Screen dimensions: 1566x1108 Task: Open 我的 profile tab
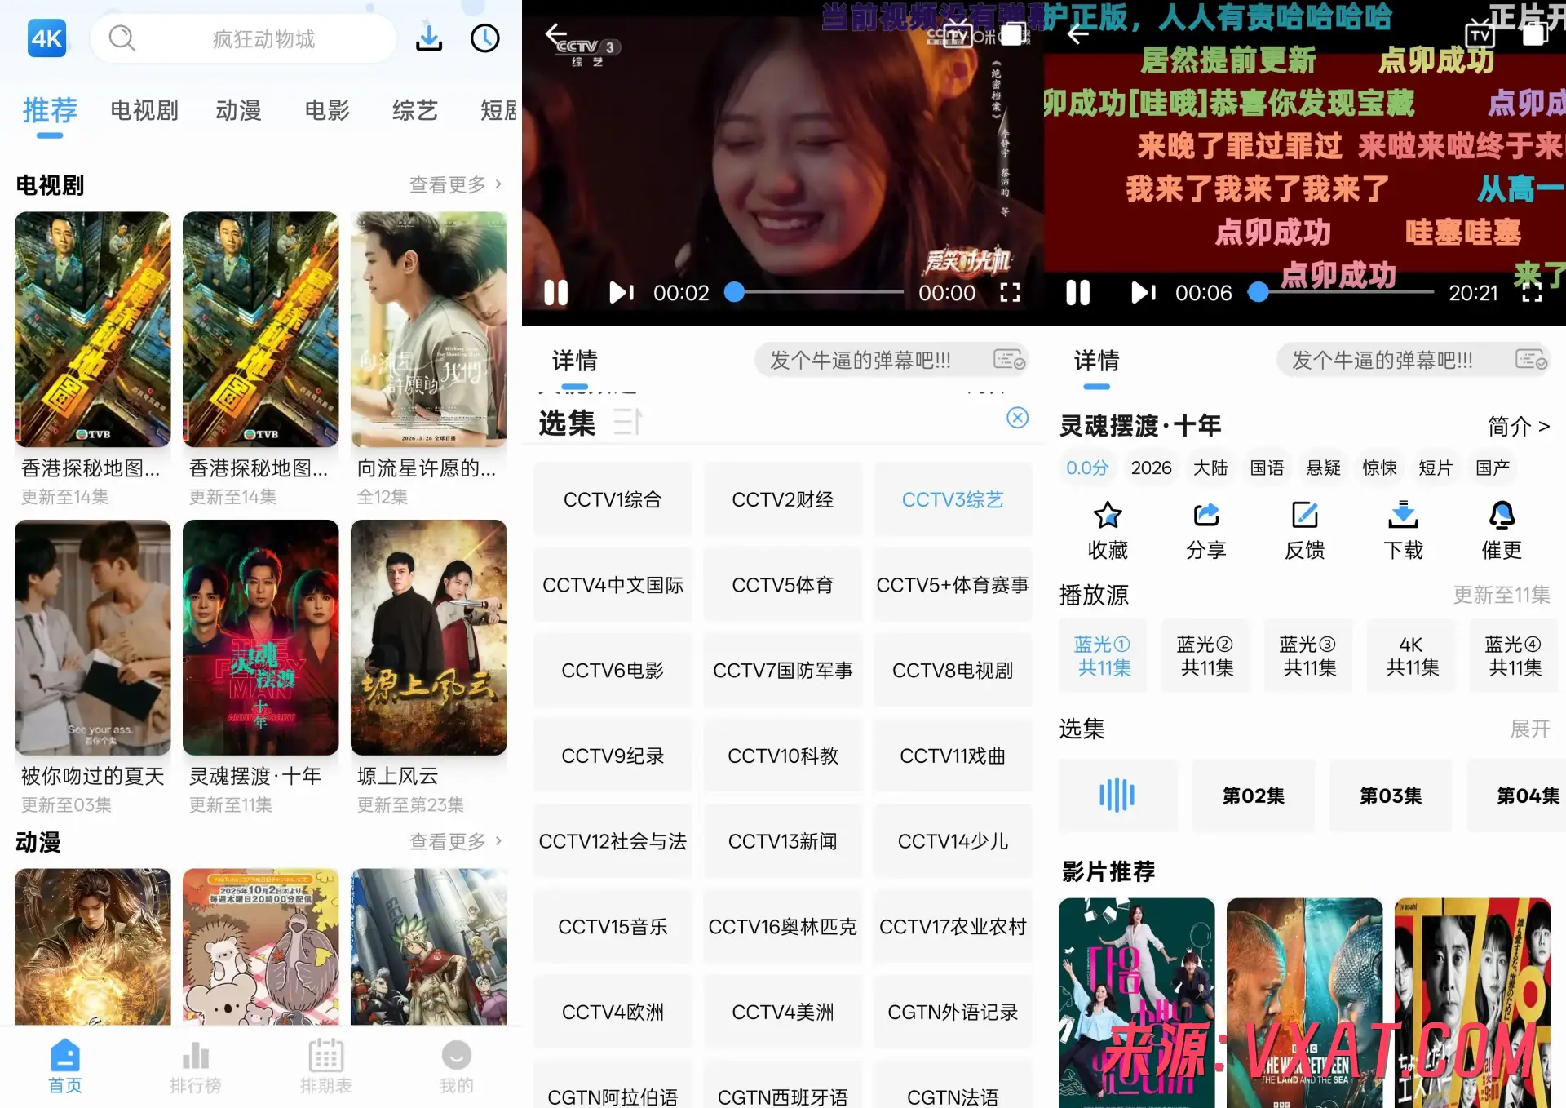click(x=457, y=1066)
